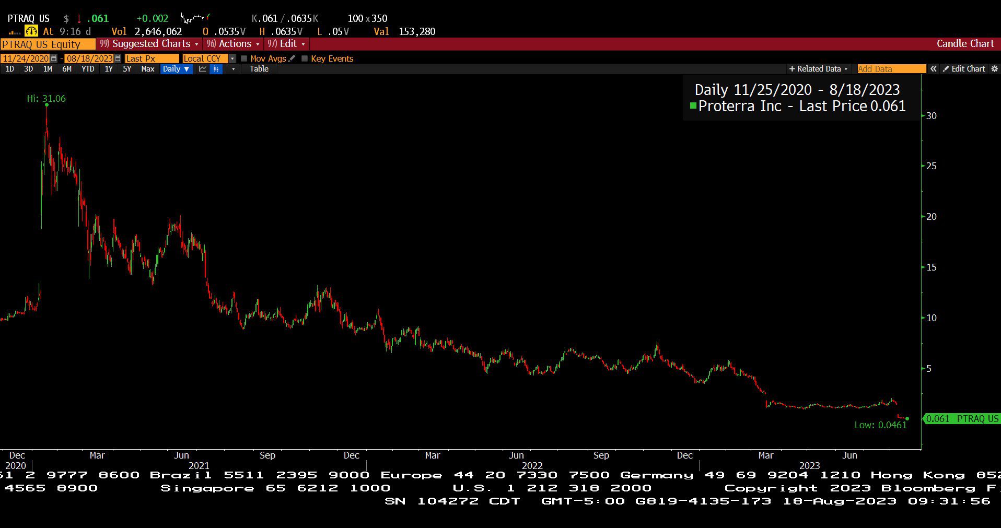Viewport: 1001px width, 528px height.
Task: Select the Max range tab
Action: (148, 69)
